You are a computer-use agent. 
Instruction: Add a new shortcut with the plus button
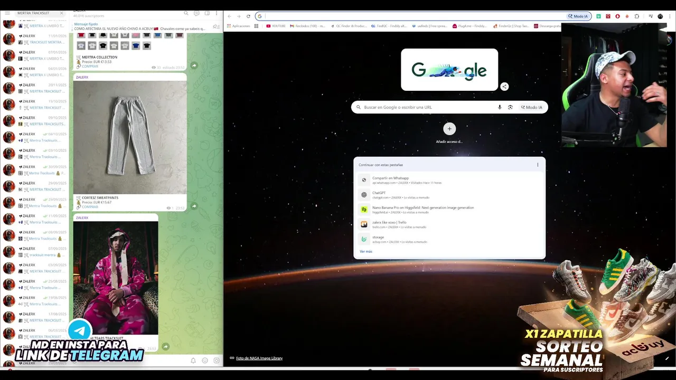tap(449, 128)
